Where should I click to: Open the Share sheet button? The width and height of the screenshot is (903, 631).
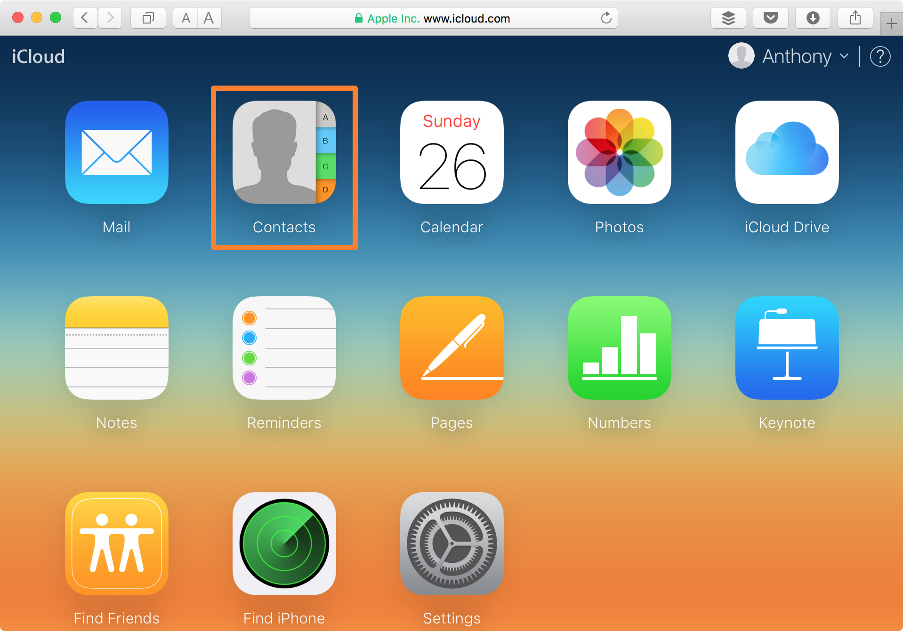coord(855,18)
